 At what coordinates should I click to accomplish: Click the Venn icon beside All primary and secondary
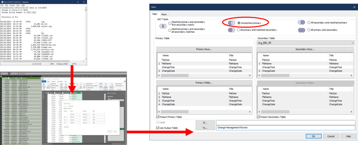pyautogui.click(x=301, y=30)
